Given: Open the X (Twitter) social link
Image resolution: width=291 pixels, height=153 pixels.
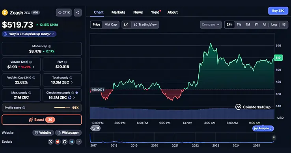Looking at the screenshot, I should coord(50,142).
